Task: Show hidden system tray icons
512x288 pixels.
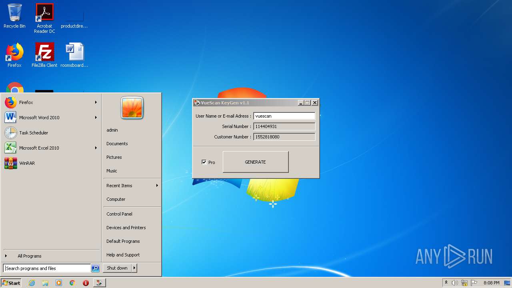Action: click(446, 283)
